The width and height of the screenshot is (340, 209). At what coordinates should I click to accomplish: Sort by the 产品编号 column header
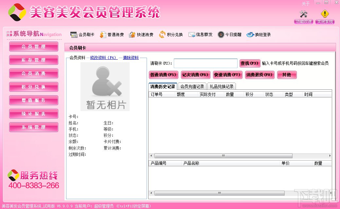tap(165, 163)
